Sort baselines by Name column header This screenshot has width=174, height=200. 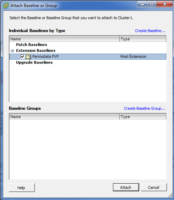click(x=65, y=39)
